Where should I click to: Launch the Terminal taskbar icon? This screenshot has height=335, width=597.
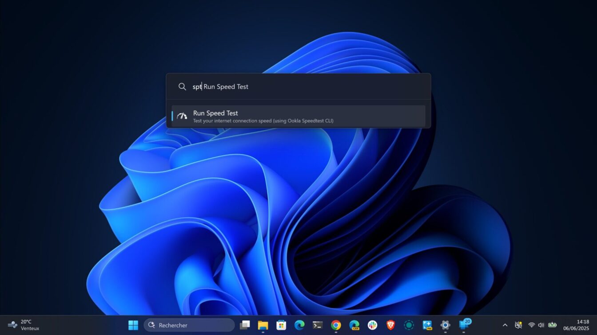(318, 325)
